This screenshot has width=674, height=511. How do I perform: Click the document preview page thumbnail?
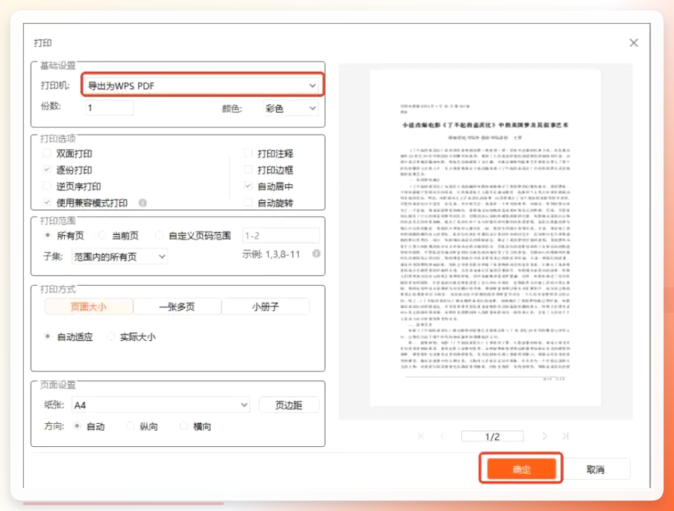486,238
